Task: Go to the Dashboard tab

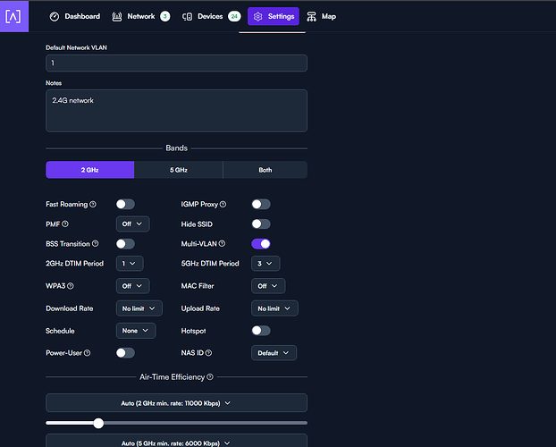Action: coord(75,16)
